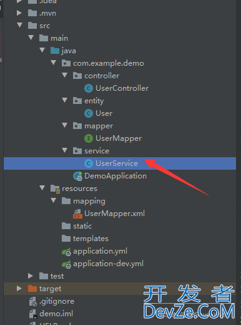This screenshot has height=325, width=241.
Task: Click the application.yml Spring config icon
Action: (x=66, y=252)
